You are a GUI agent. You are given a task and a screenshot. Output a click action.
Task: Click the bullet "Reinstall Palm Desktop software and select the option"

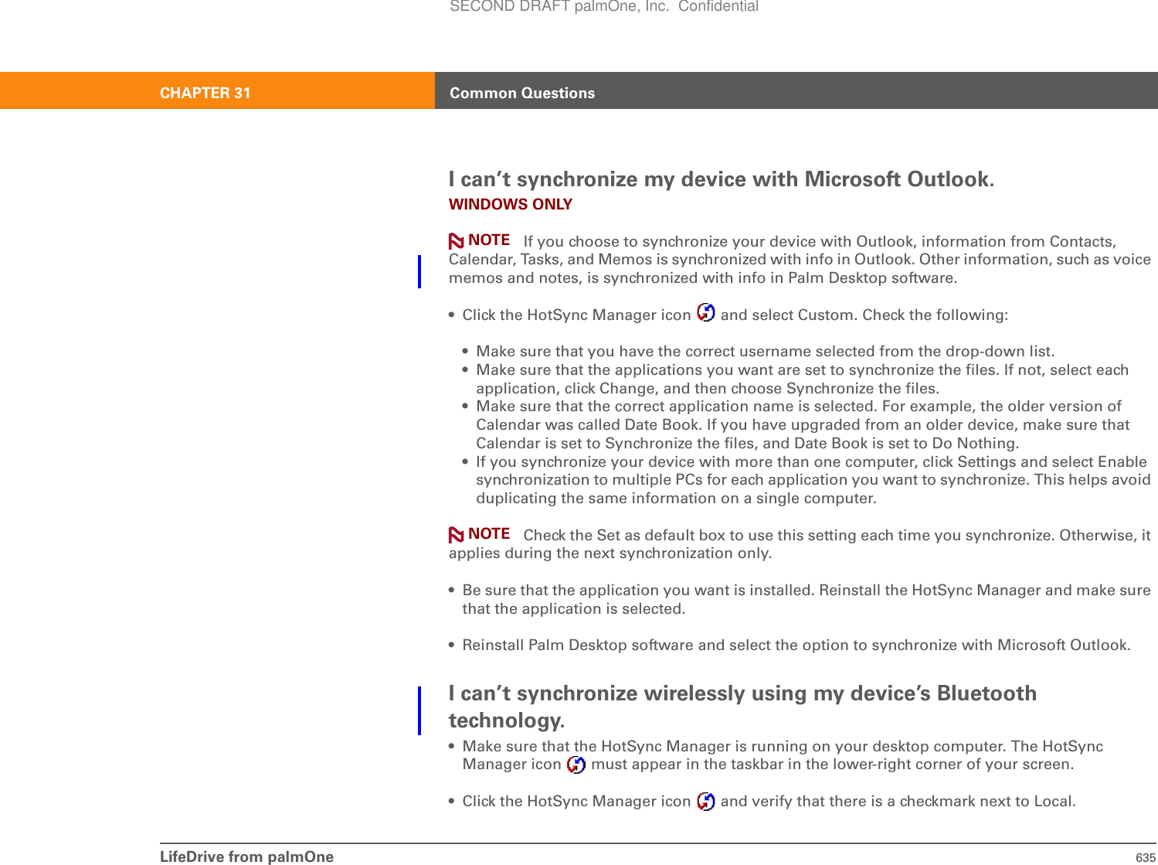(x=796, y=645)
